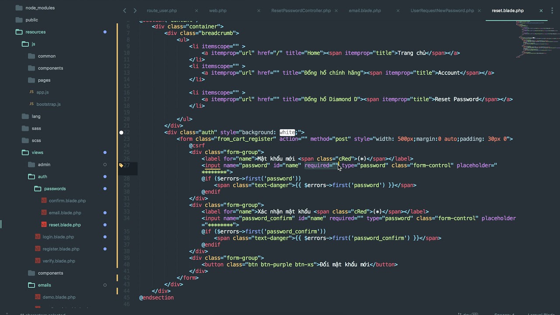Close the email.blade.php tab
The height and width of the screenshot is (315, 560).
[x=398, y=10]
